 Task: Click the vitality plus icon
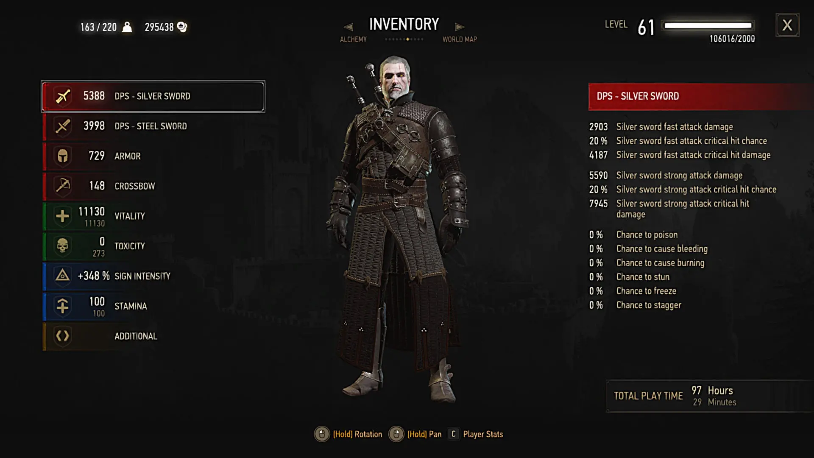coord(63,216)
